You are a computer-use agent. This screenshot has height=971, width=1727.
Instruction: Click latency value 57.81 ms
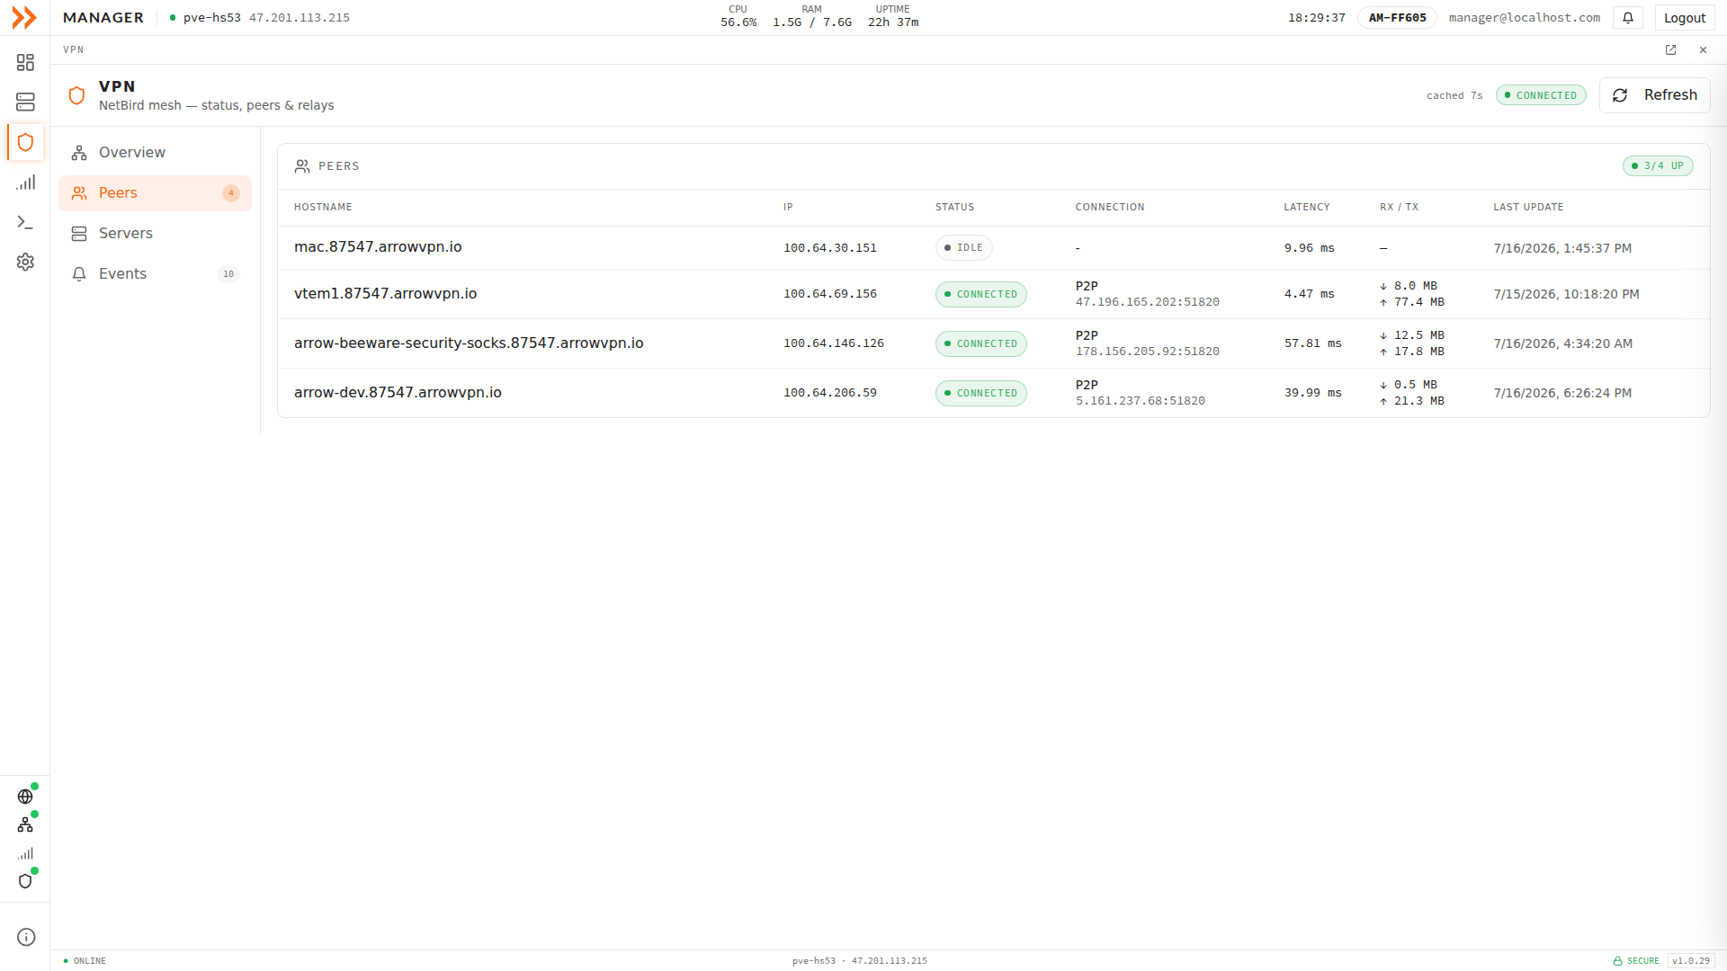[1312, 343]
